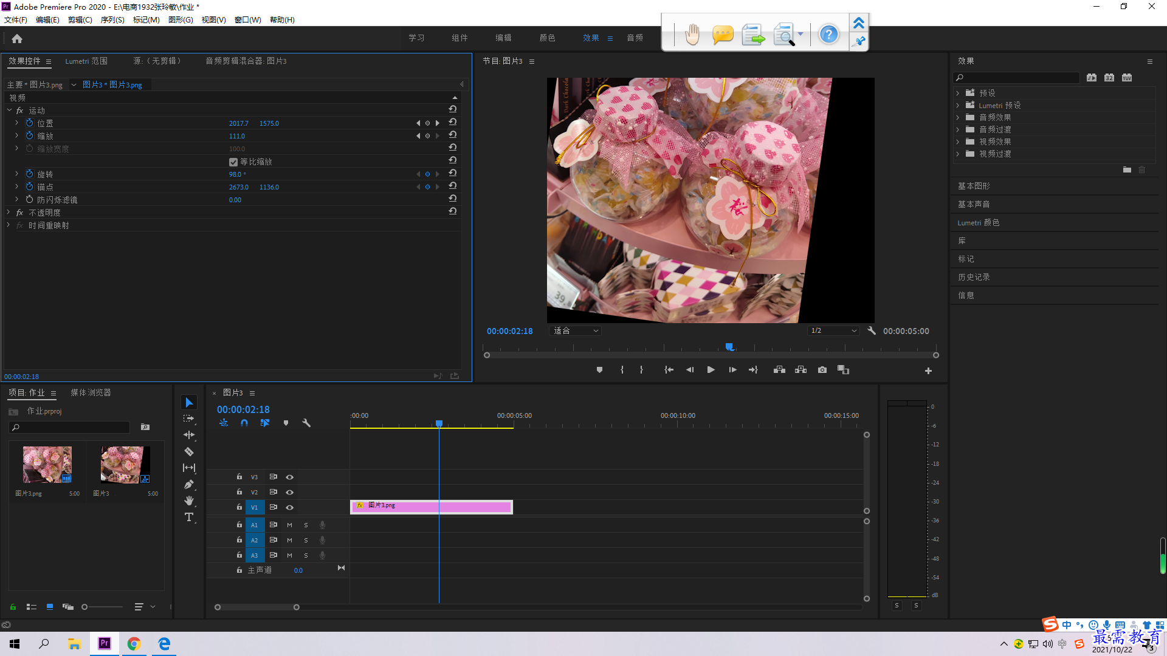Select the Pen tool
1167x656 pixels.
pyautogui.click(x=189, y=484)
